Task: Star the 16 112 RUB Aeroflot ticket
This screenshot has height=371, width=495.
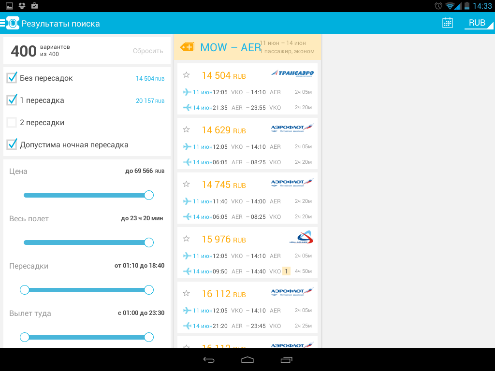Action: tap(186, 293)
